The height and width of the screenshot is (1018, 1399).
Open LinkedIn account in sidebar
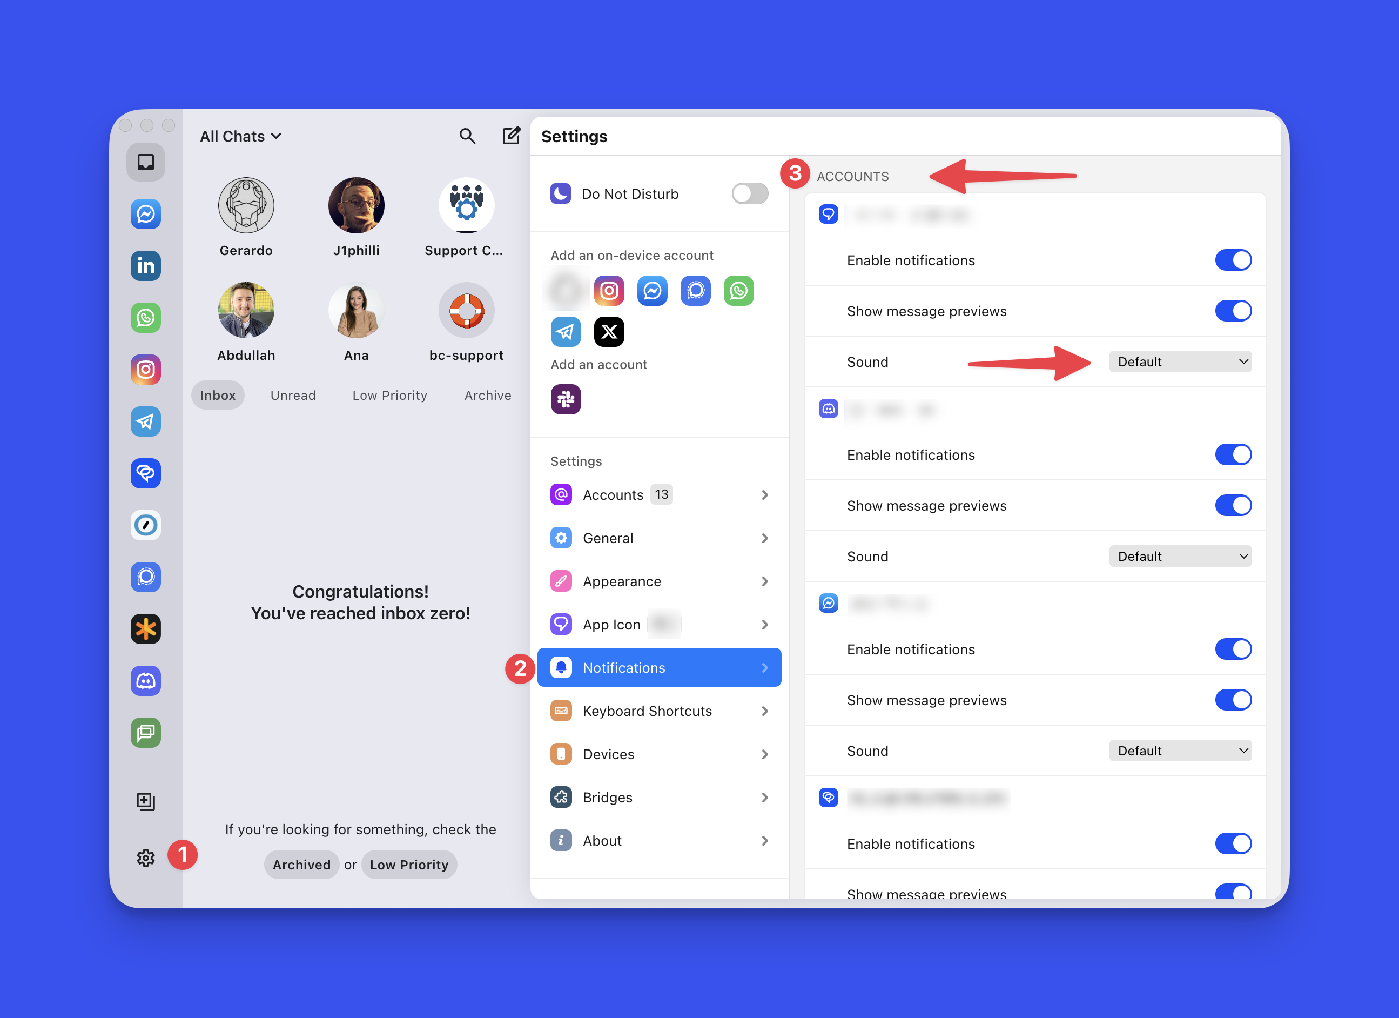[x=146, y=266]
